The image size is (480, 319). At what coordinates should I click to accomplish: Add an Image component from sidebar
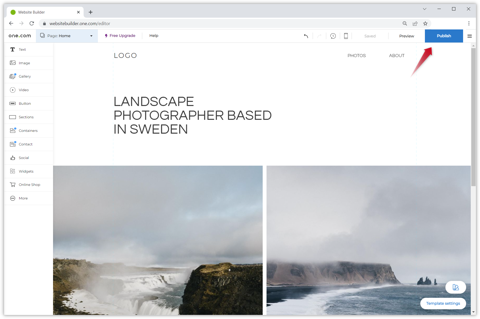[28, 63]
